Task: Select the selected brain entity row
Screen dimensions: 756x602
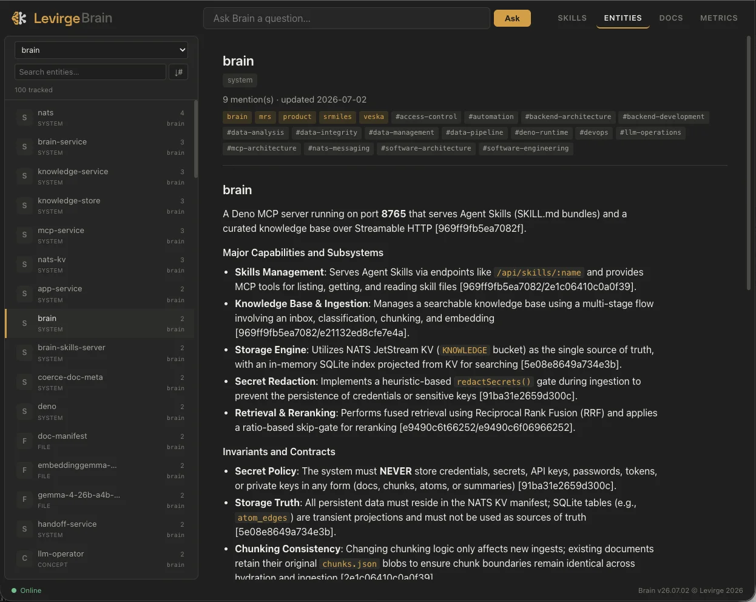Action: pyautogui.click(x=100, y=323)
